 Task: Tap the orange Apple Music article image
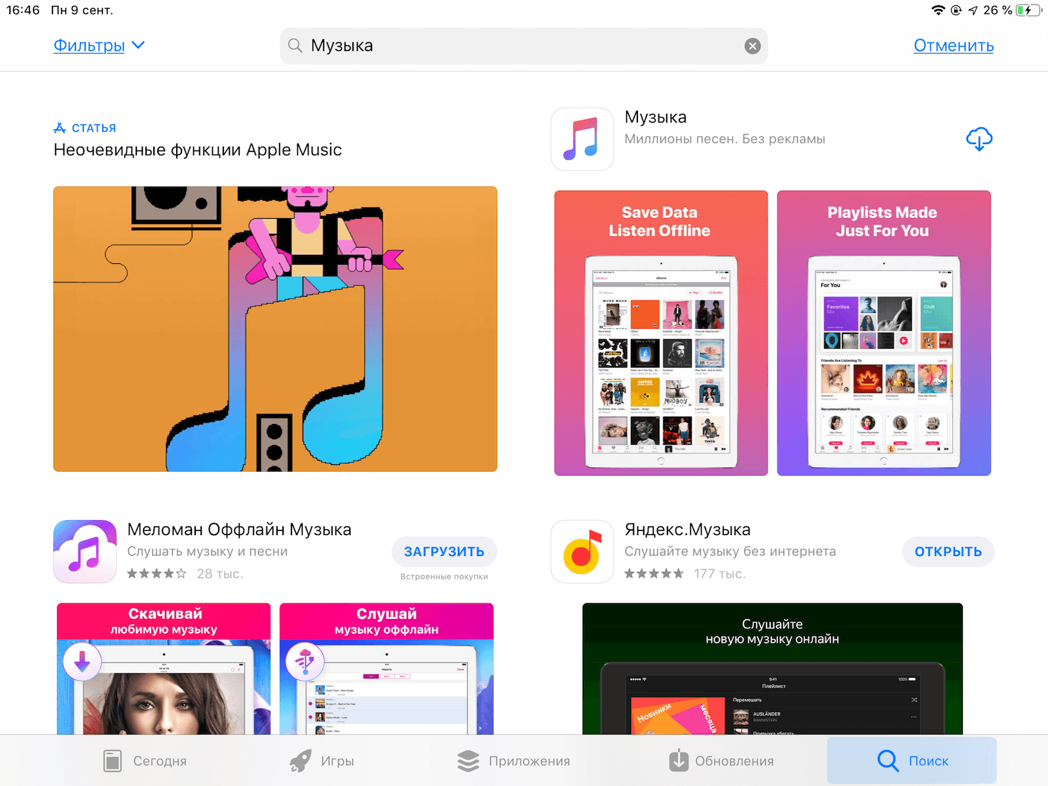pos(275,329)
